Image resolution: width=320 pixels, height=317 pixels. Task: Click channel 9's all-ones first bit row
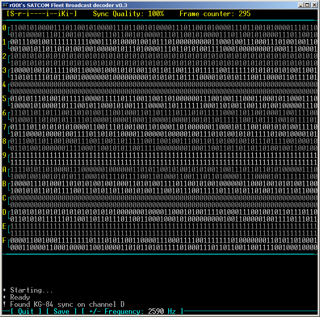[164, 156]
